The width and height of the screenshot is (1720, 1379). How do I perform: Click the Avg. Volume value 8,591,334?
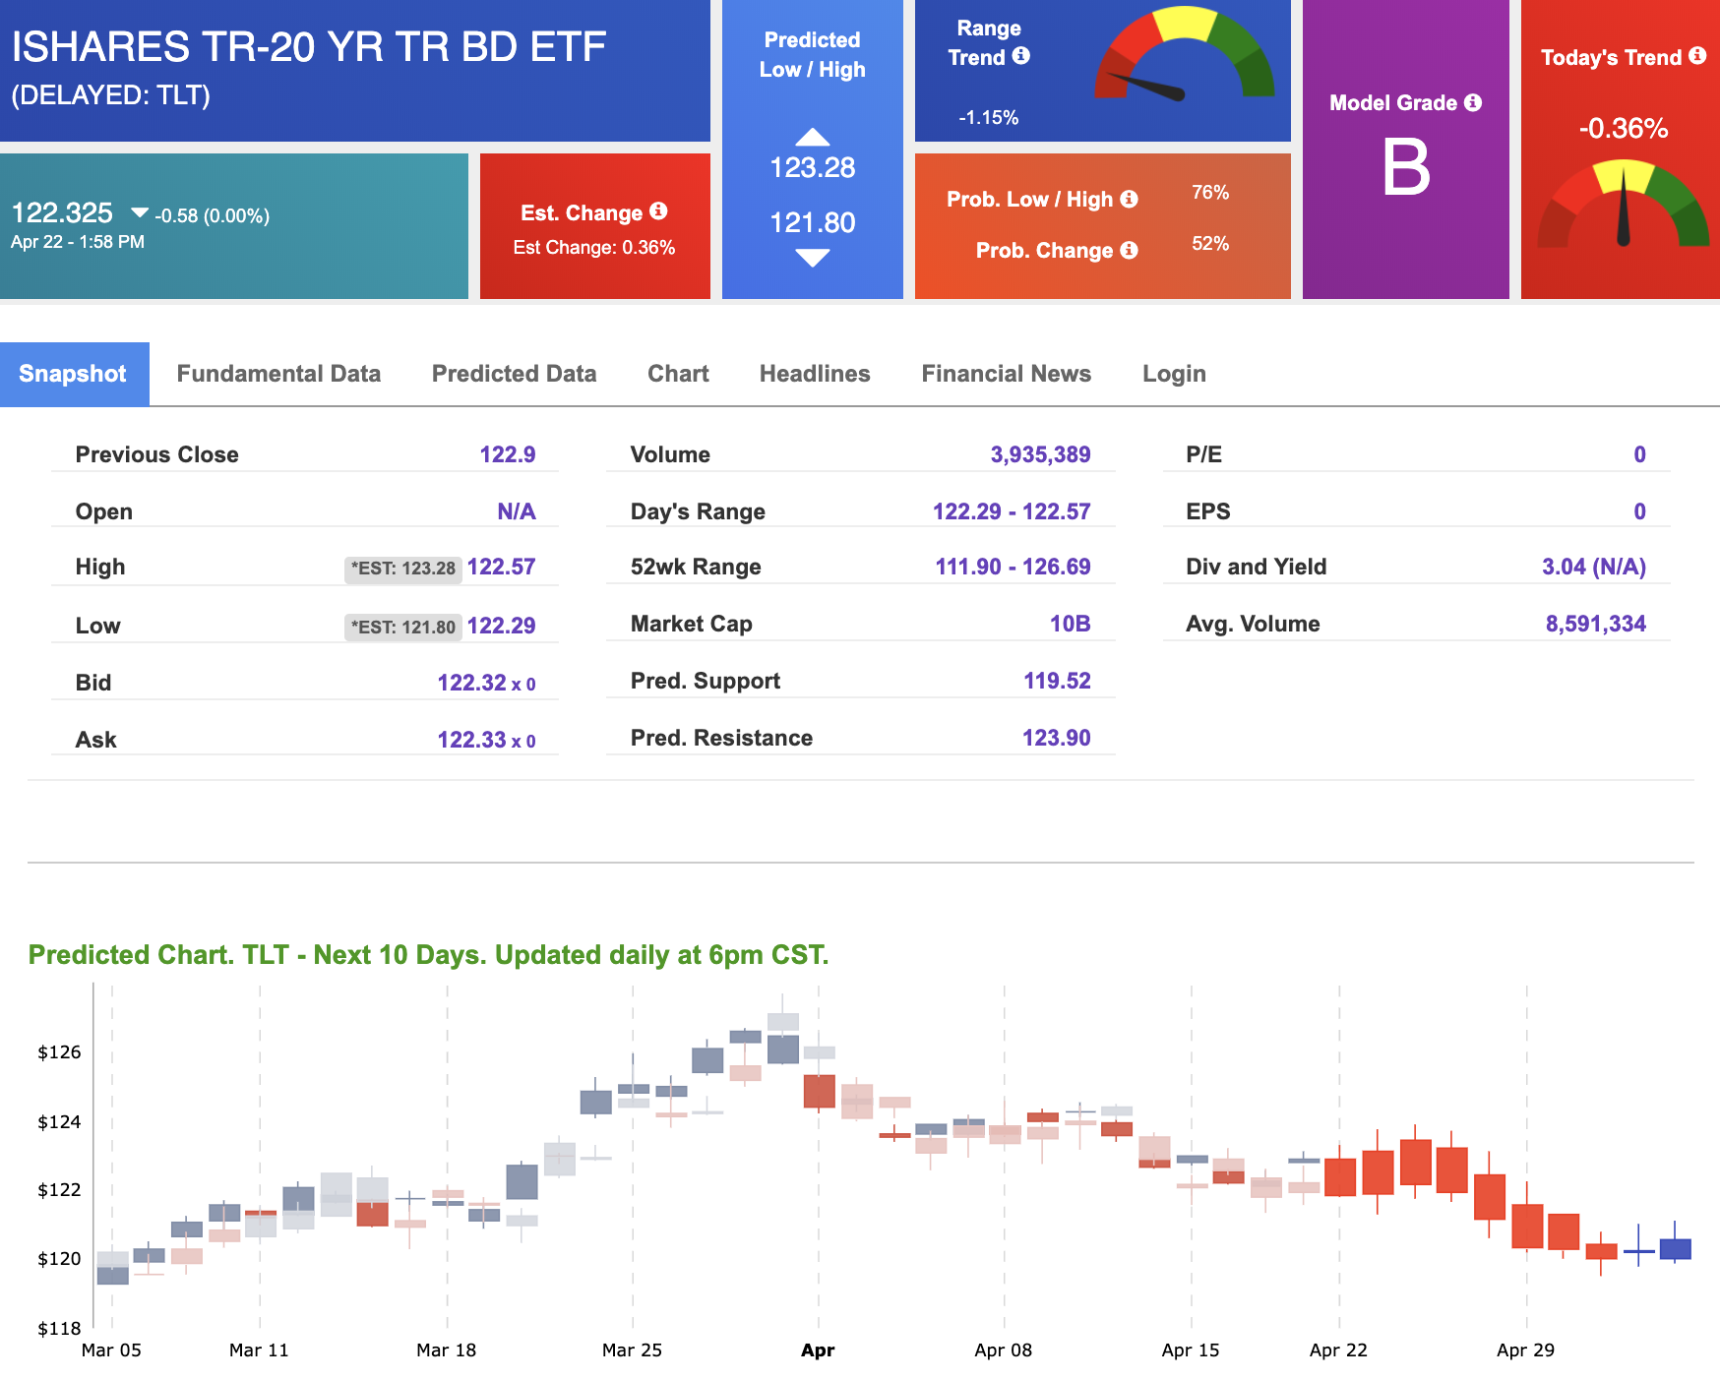tap(1595, 624)
